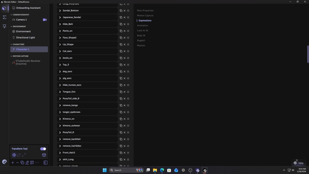Select the Environment asset

29,31
